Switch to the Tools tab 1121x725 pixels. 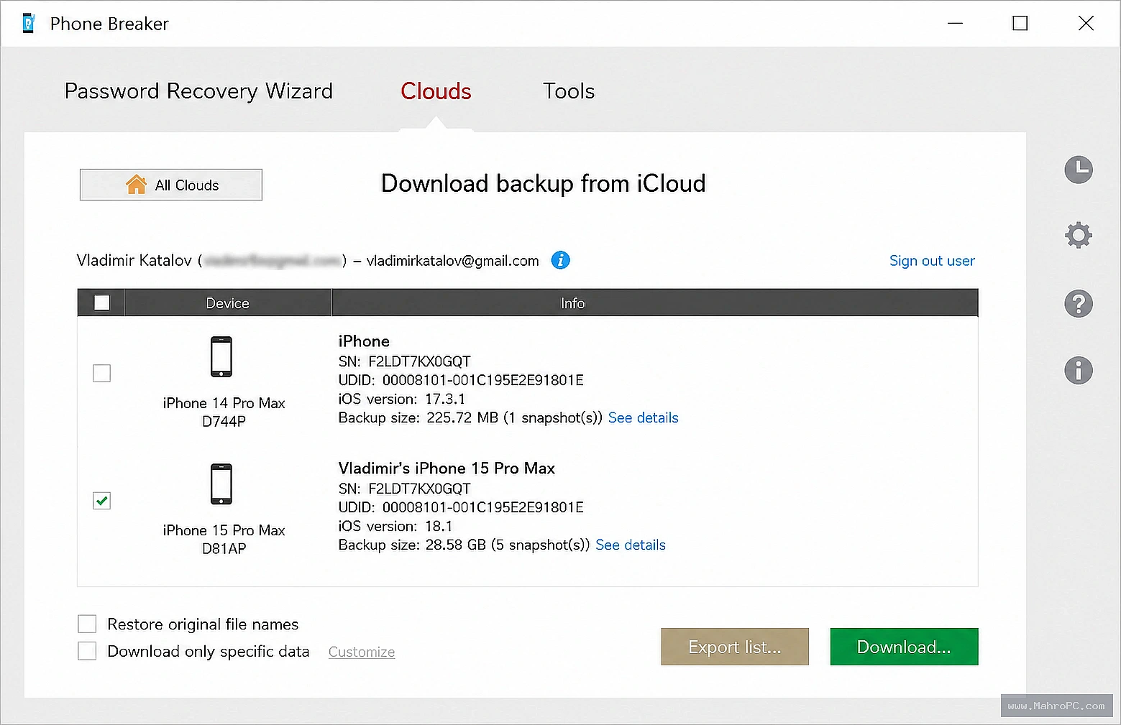[569, 91]
